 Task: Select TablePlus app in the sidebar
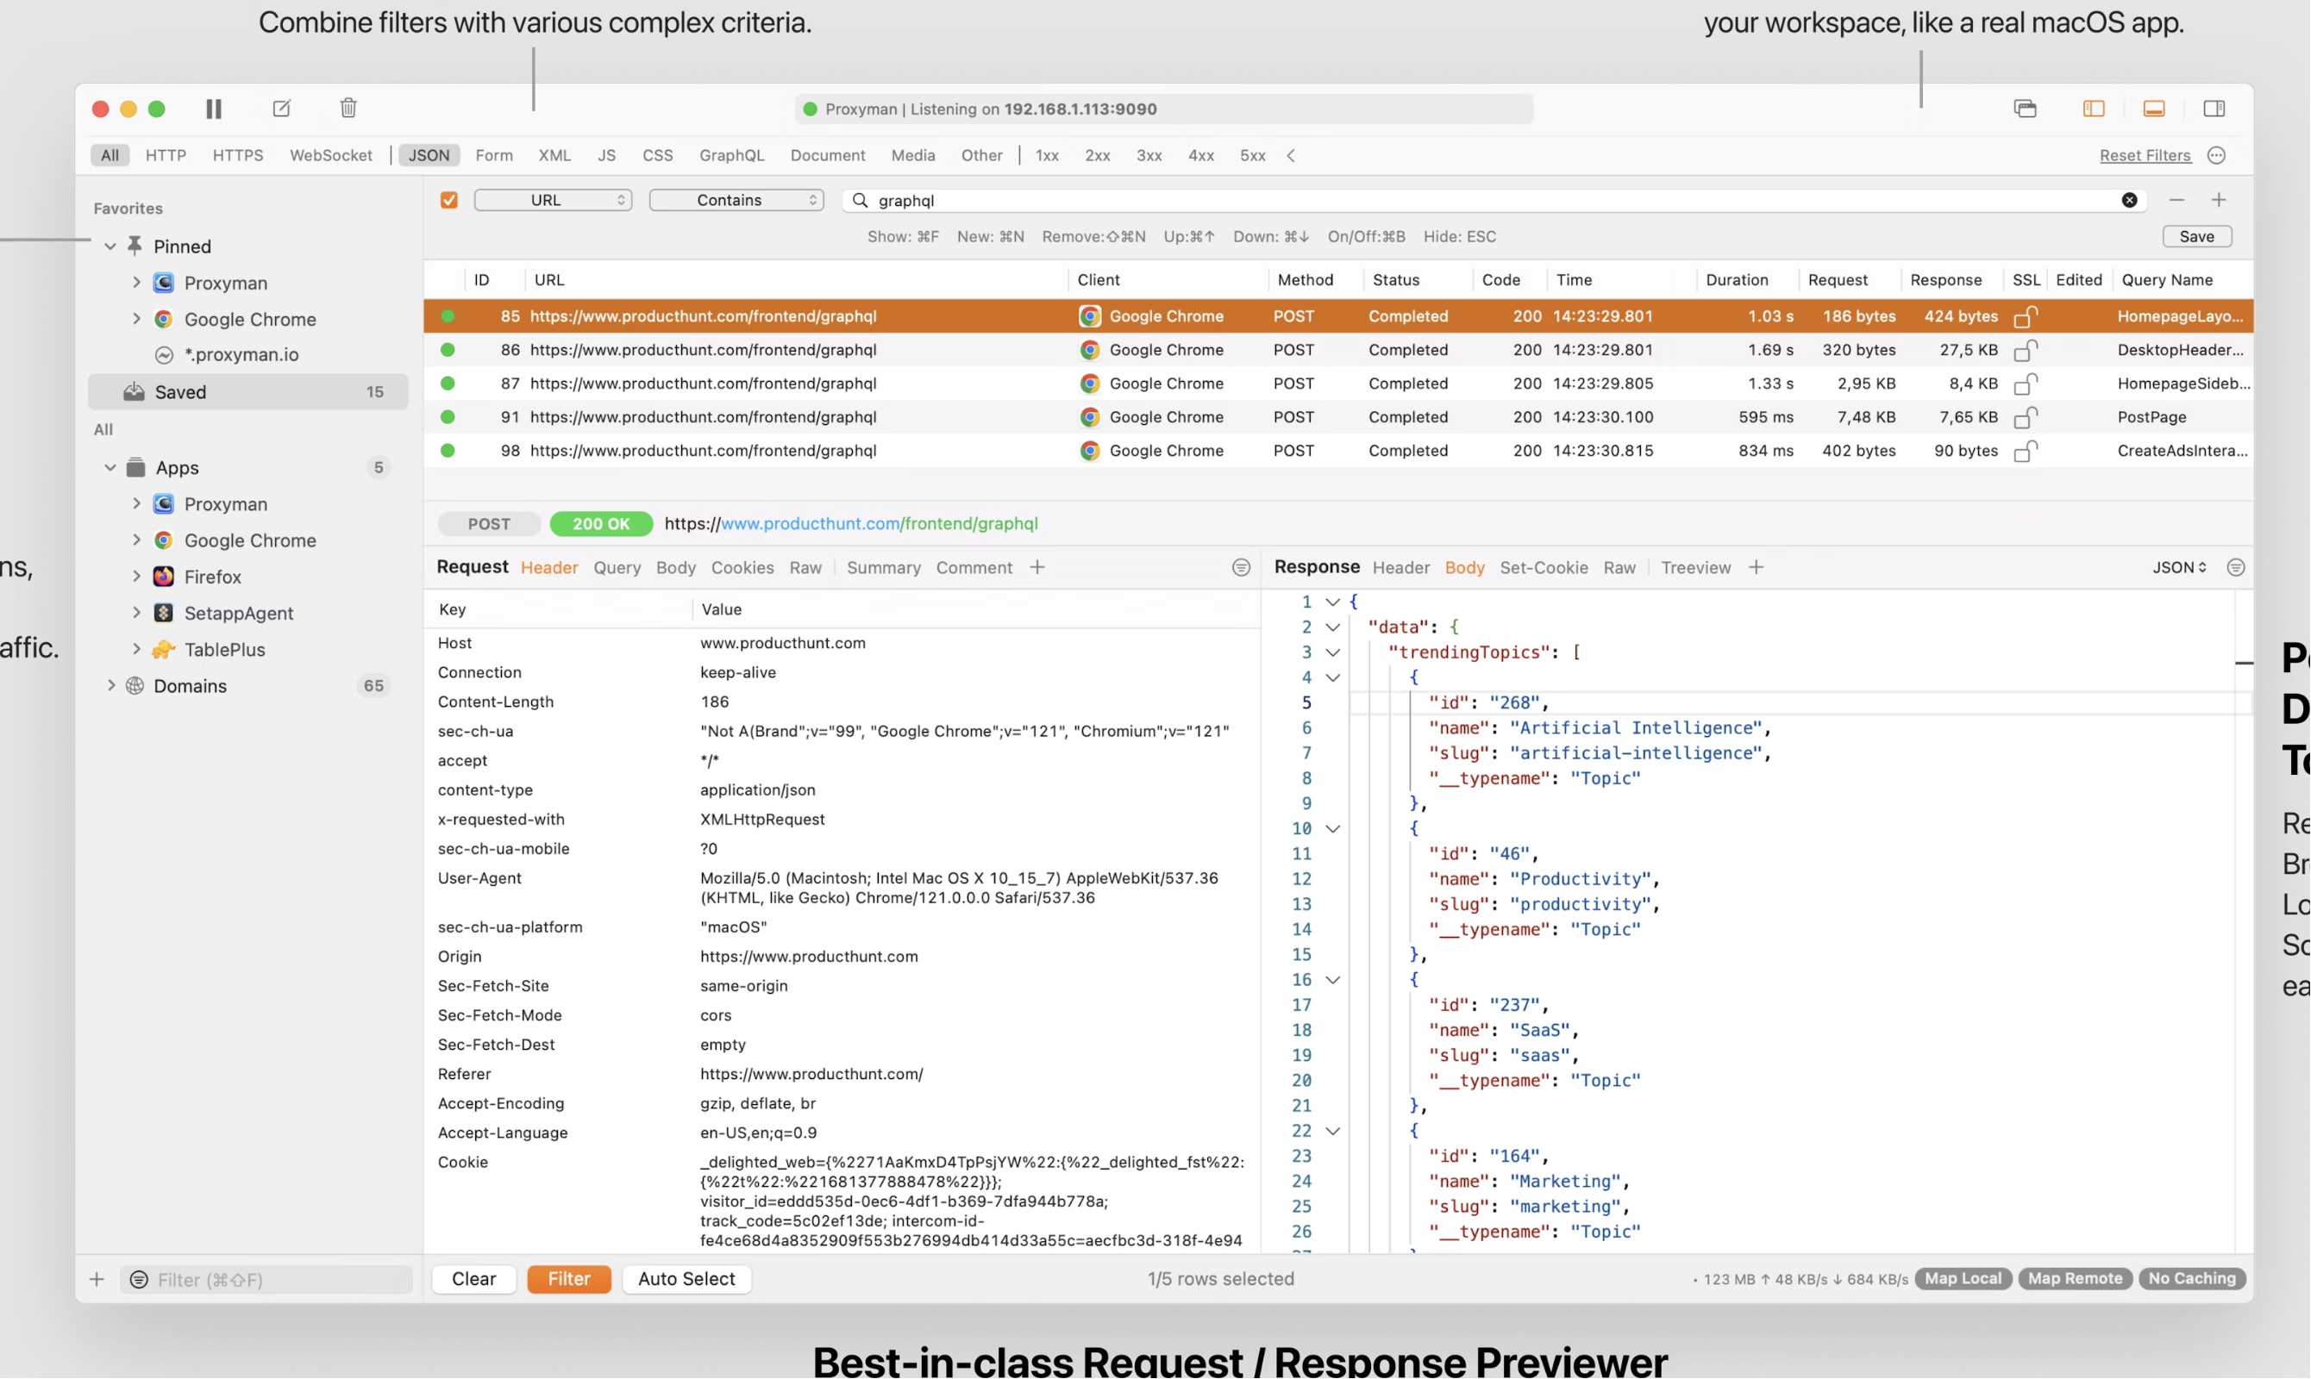[224, 650]
